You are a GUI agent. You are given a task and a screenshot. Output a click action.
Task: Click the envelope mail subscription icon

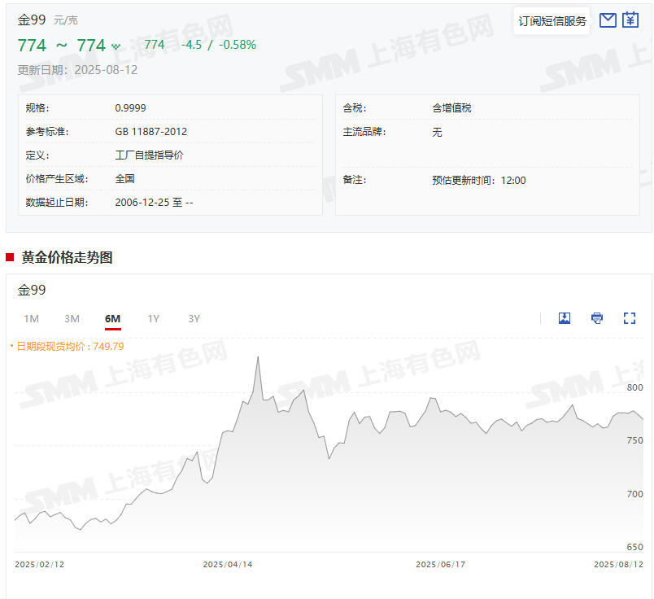pos(607,20)
